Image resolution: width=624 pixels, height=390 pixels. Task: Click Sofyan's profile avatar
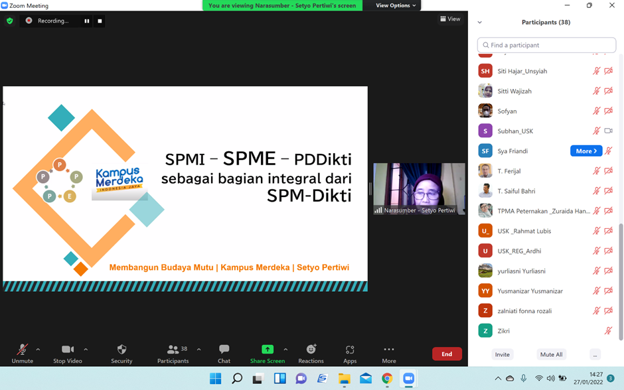click(x=485, y=111)
